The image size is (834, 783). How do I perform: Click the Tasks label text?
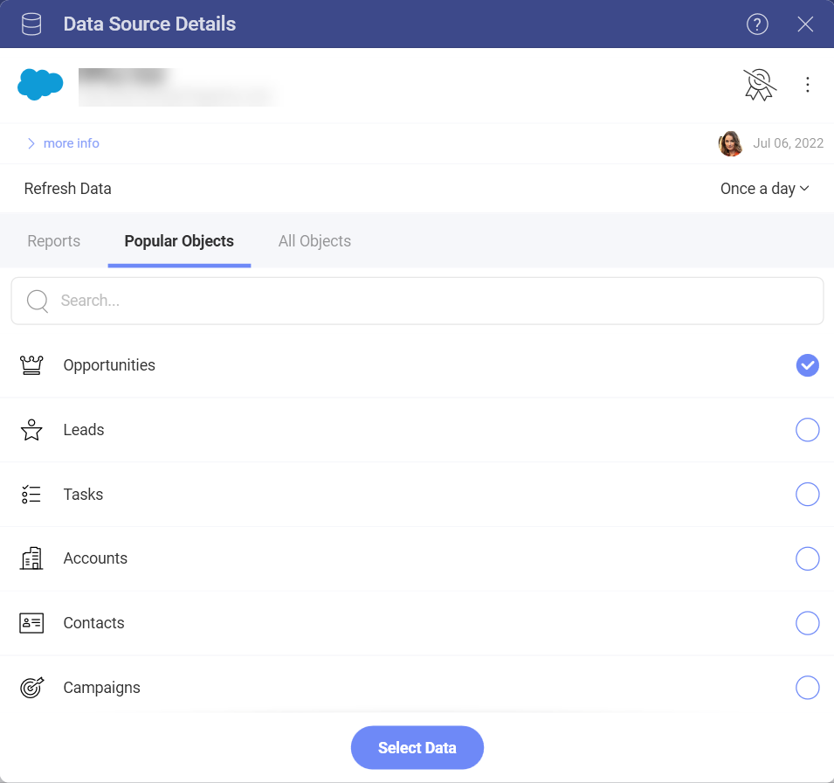(x=83, y=495)
